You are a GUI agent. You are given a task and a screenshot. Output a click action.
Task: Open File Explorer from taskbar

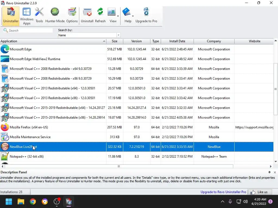(x=21, y=201)
